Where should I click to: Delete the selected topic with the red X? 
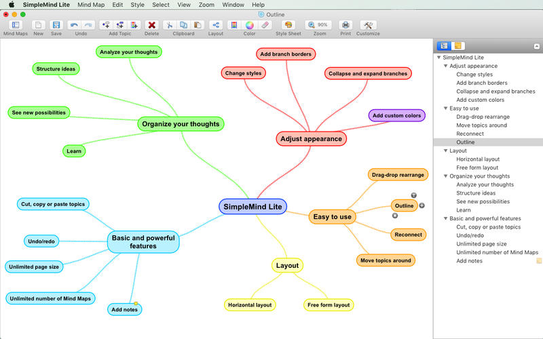[152, 25]
